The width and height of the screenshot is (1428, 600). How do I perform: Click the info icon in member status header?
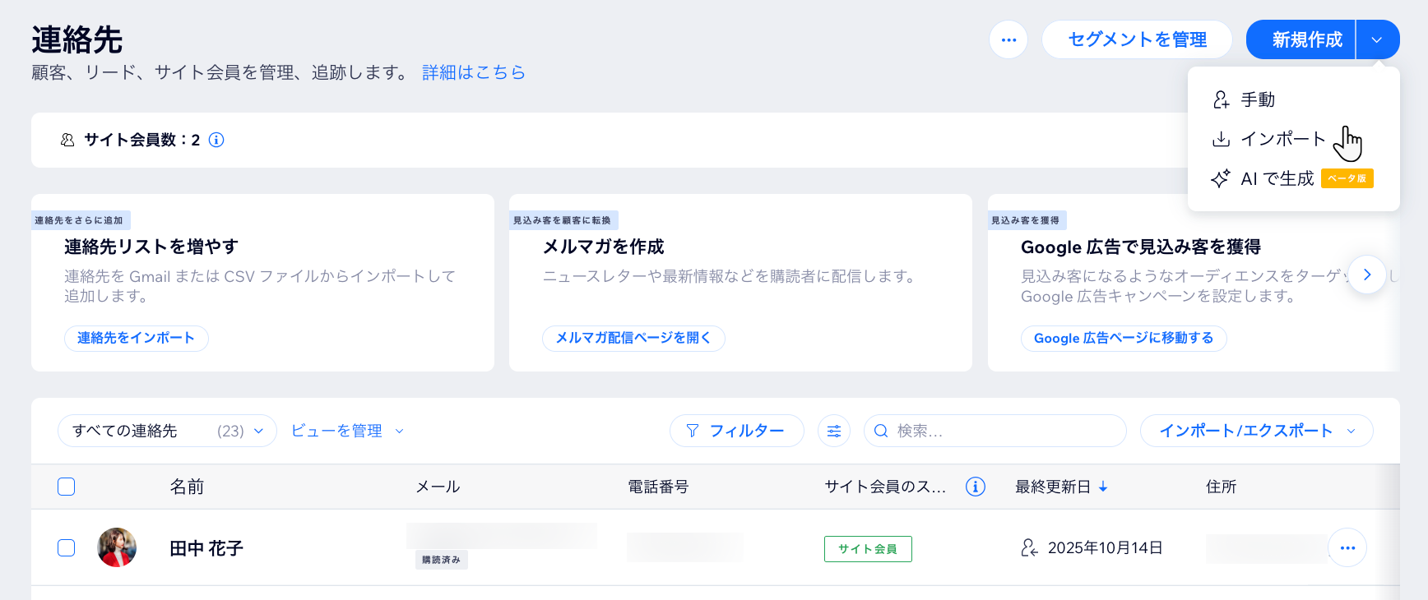976,487
